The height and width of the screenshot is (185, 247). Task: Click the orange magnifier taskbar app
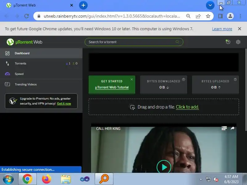[104, 179]
